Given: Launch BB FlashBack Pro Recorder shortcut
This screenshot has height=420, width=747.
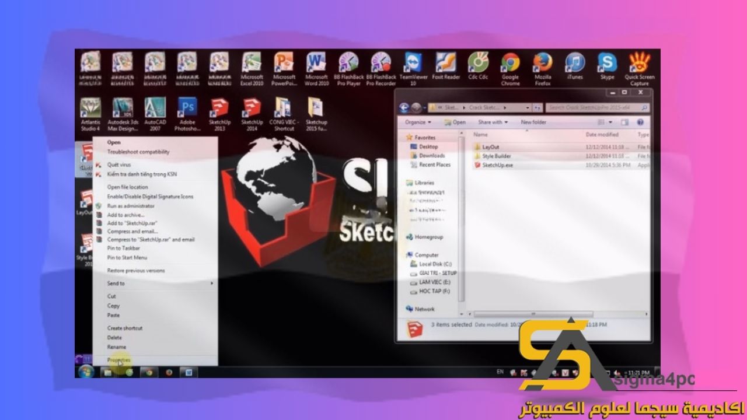Looking at the screenshot, I should coord(381,68).
